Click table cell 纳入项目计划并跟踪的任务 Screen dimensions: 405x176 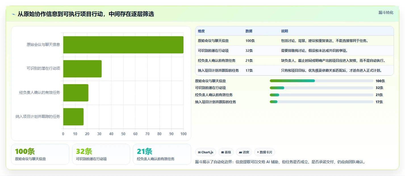click(x=218, y=71)
